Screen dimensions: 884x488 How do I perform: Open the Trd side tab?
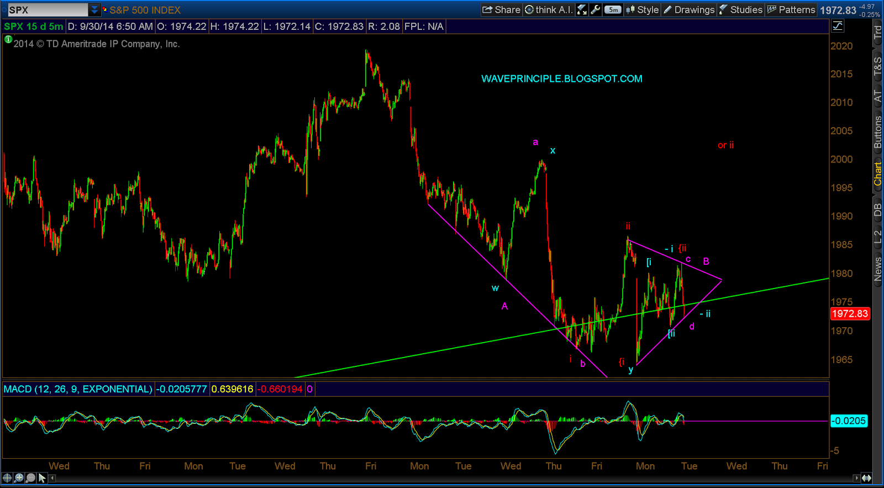click(877, 32)
